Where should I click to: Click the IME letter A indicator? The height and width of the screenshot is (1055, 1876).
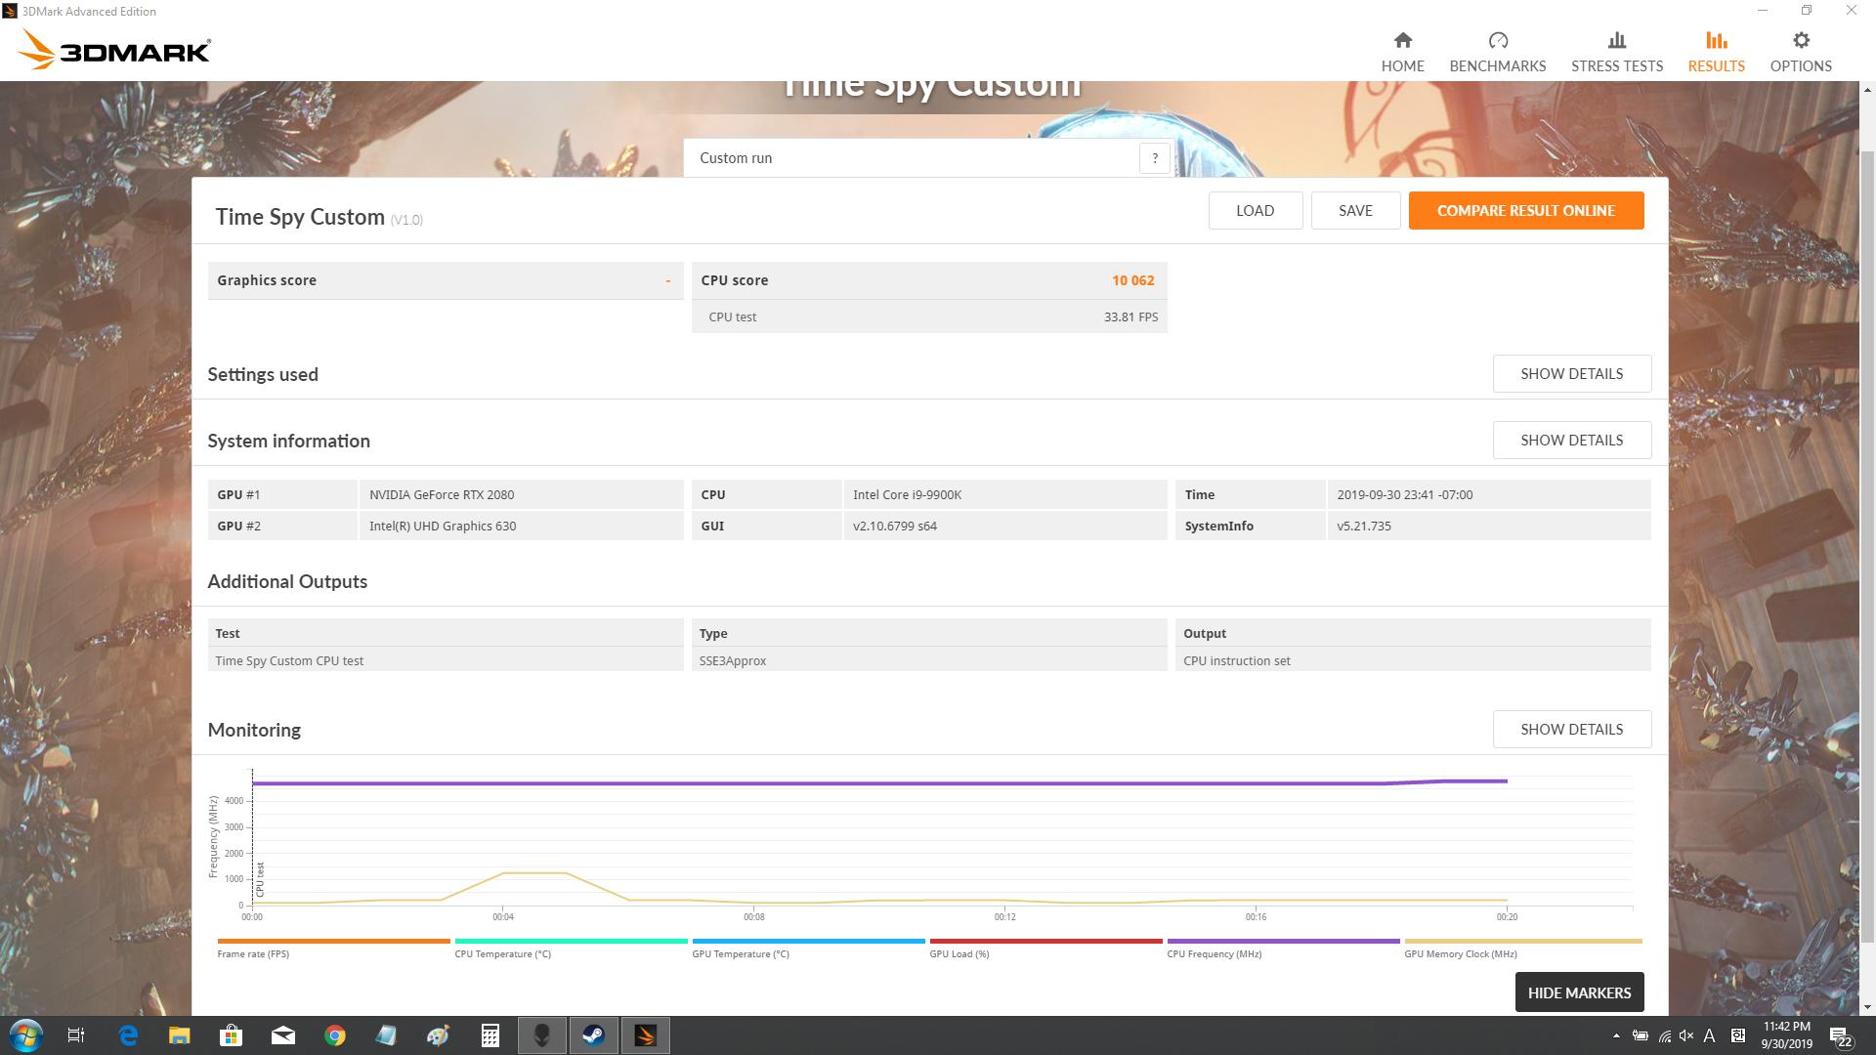pyautogui.click(x=1710, y=1035)
